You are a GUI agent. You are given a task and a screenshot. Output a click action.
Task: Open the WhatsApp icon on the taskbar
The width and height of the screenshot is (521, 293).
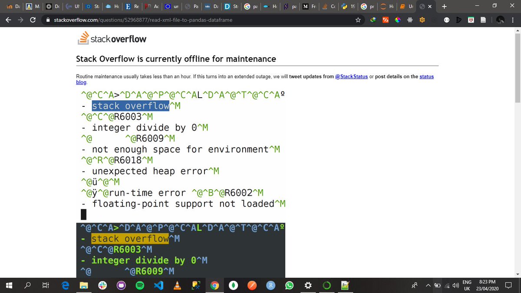coord(289,285)
